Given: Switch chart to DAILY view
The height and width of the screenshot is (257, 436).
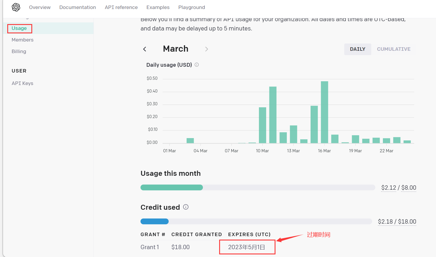Looking at the screenshot, I should tap(358, 49).
